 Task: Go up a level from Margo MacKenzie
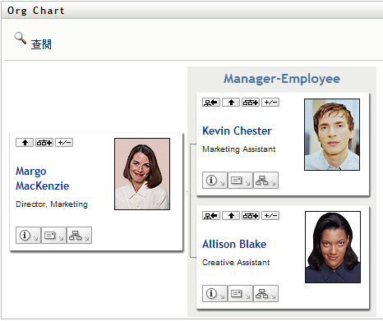(25, 143)
